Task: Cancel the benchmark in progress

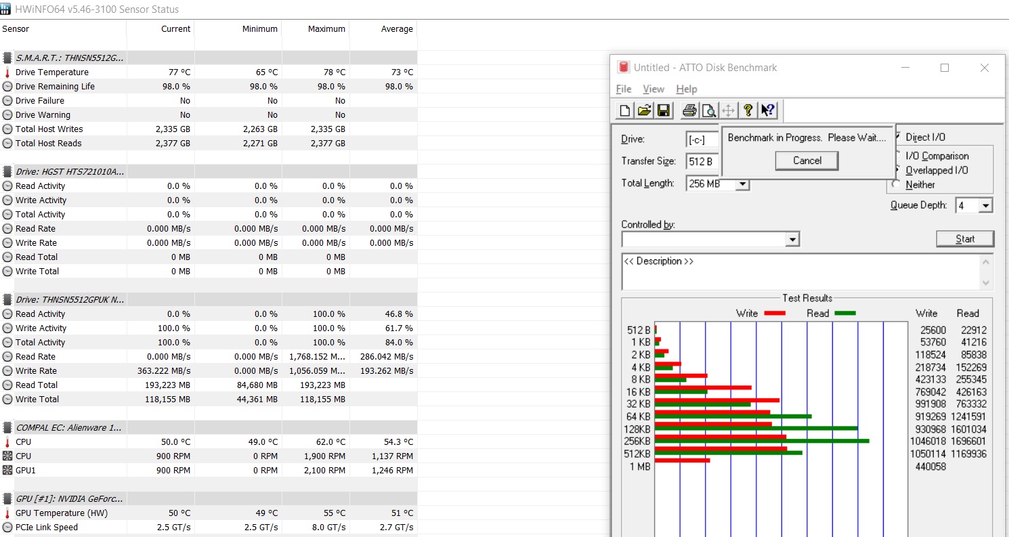Action: coord(807,160)
